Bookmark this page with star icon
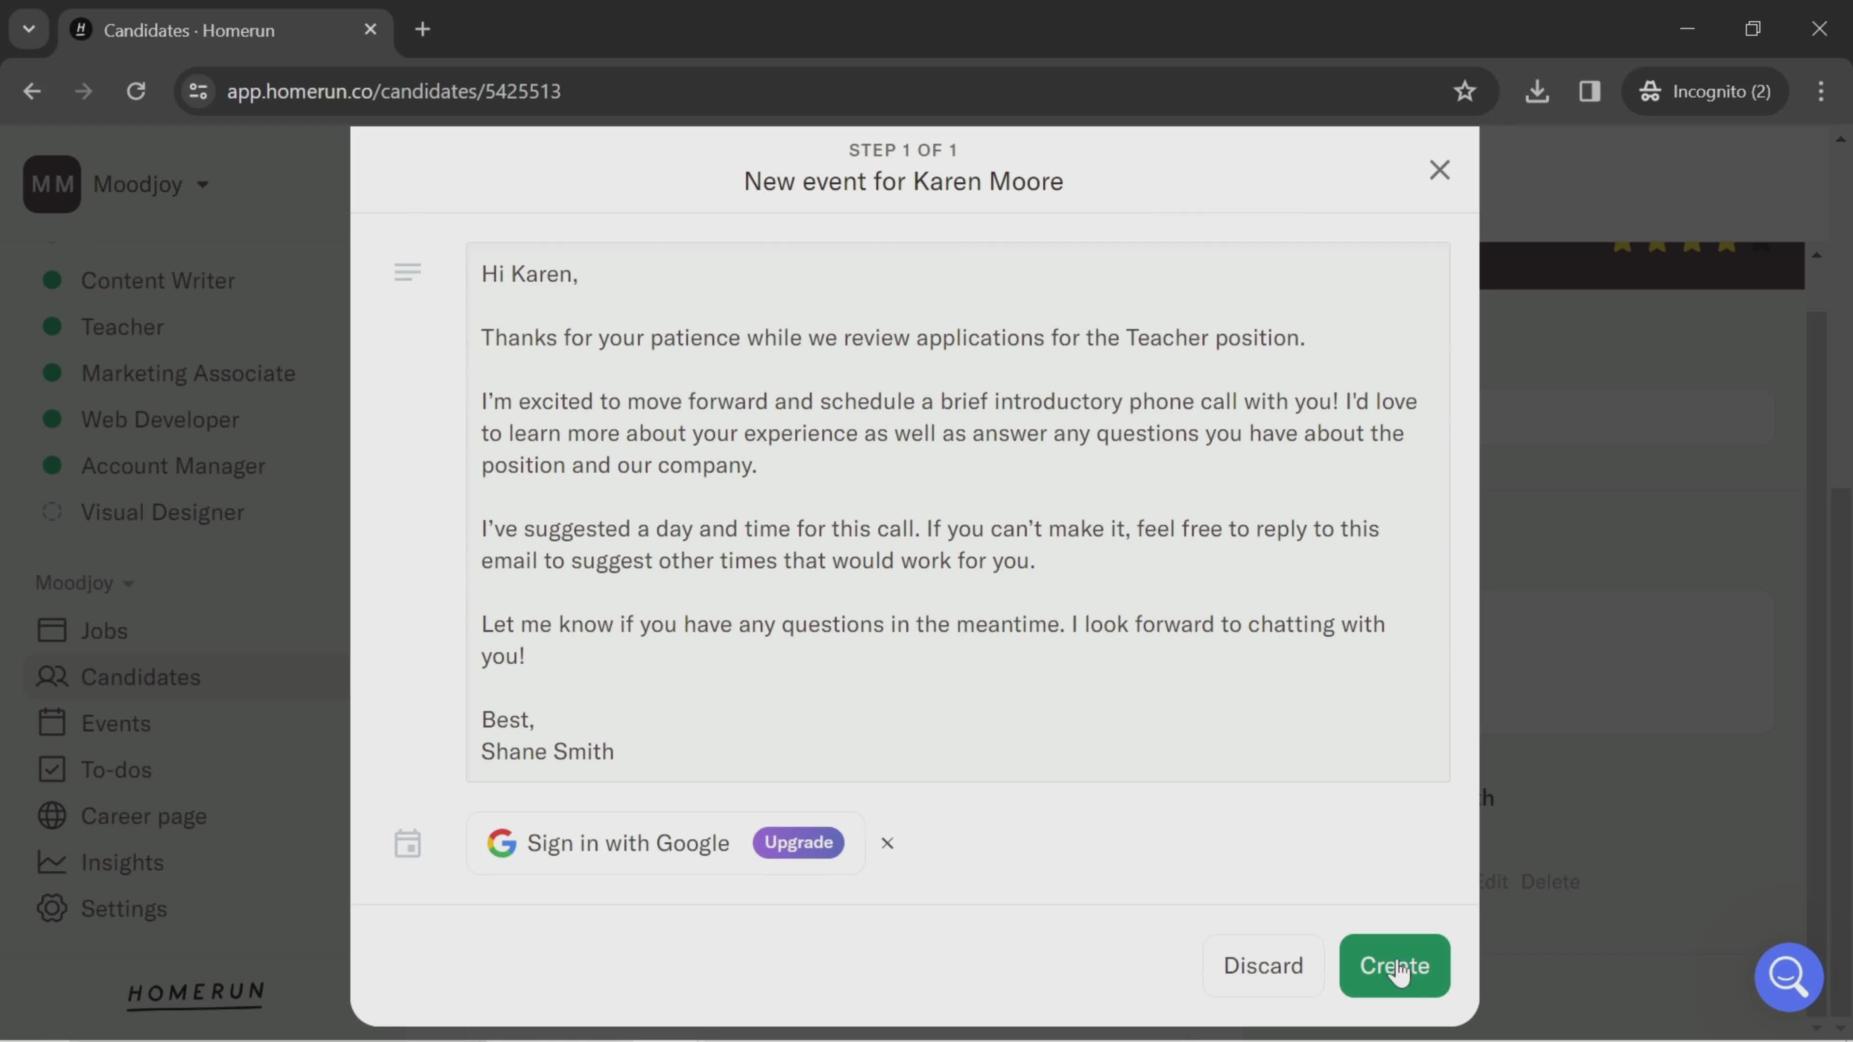This screenshot has height=1042, width=1853. point(1465,91)
